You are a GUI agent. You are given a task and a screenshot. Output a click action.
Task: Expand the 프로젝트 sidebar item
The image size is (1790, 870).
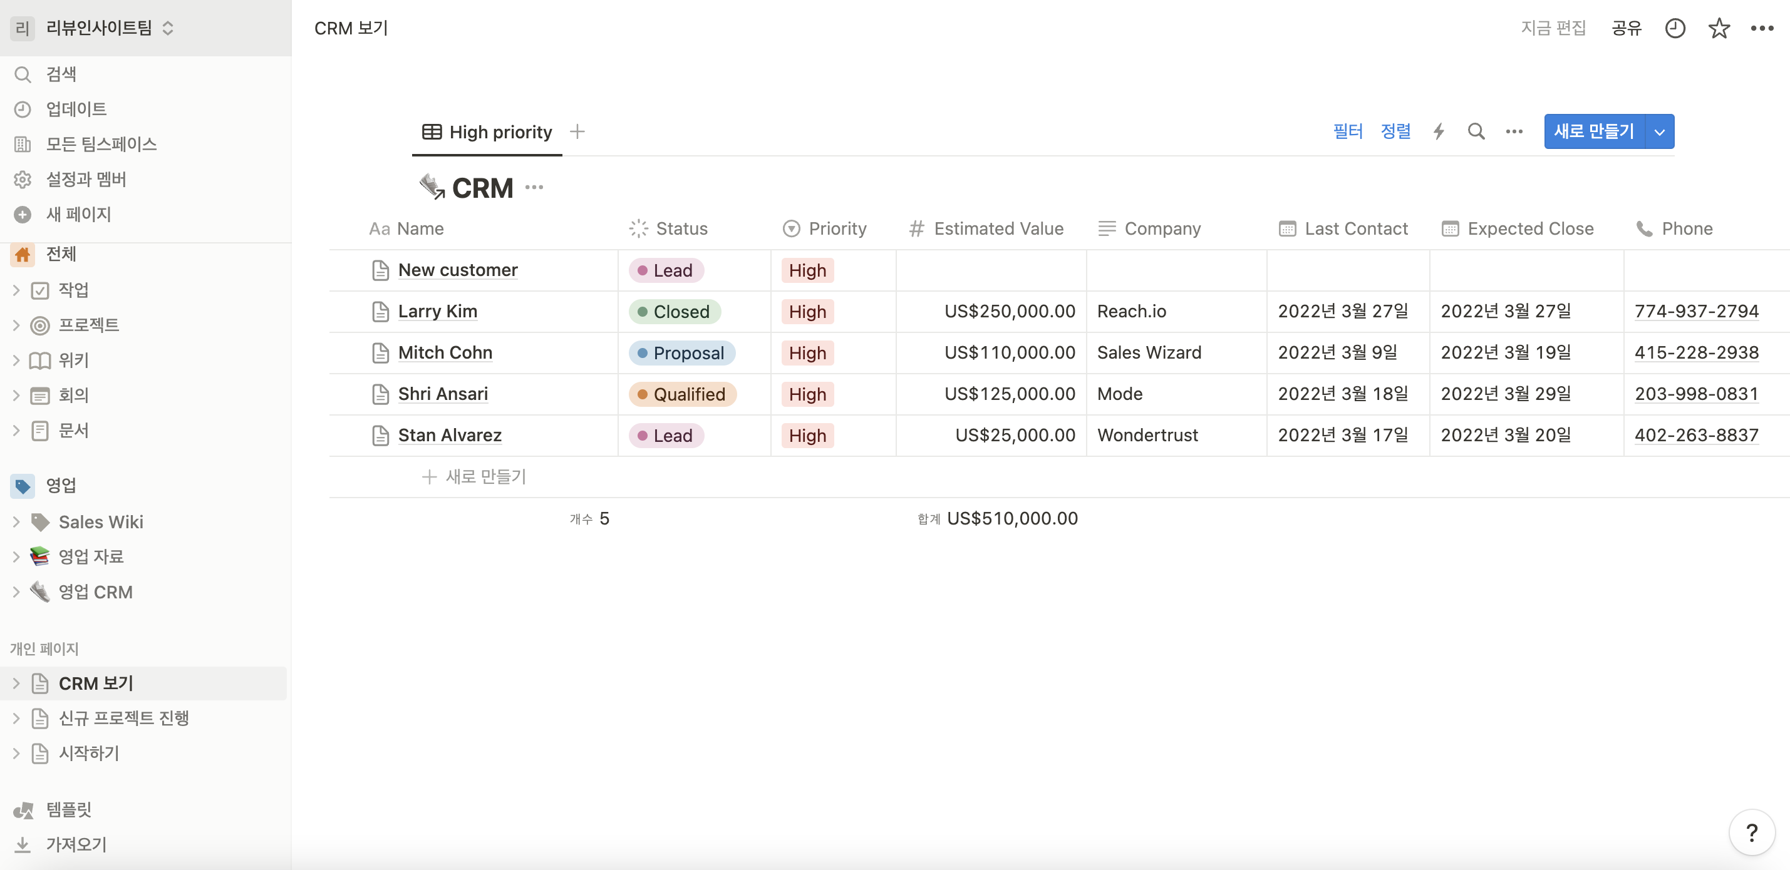pyautogui.click(x=16, y=325)
